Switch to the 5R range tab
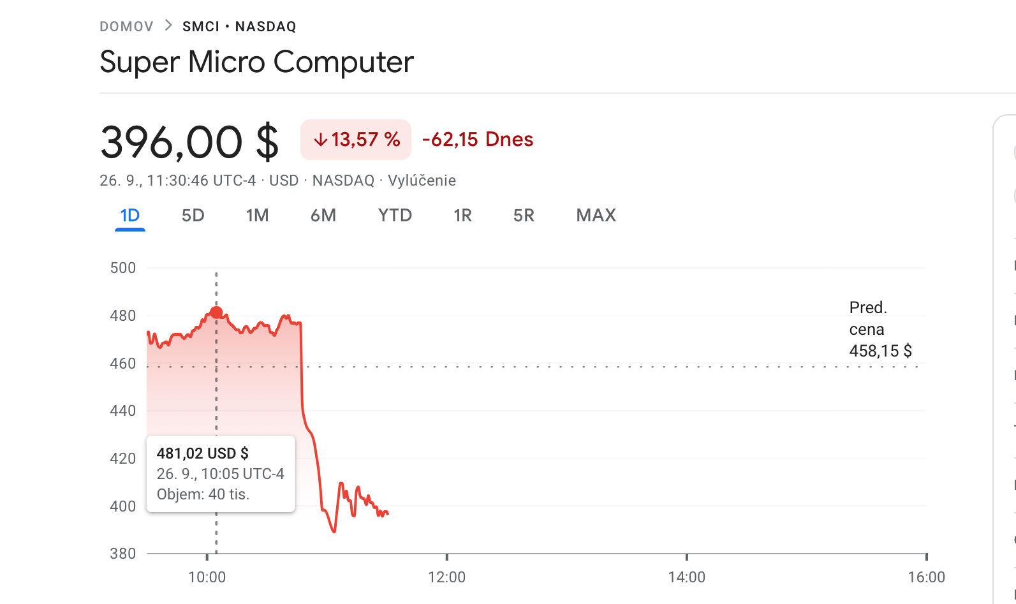 click(524, 216)
